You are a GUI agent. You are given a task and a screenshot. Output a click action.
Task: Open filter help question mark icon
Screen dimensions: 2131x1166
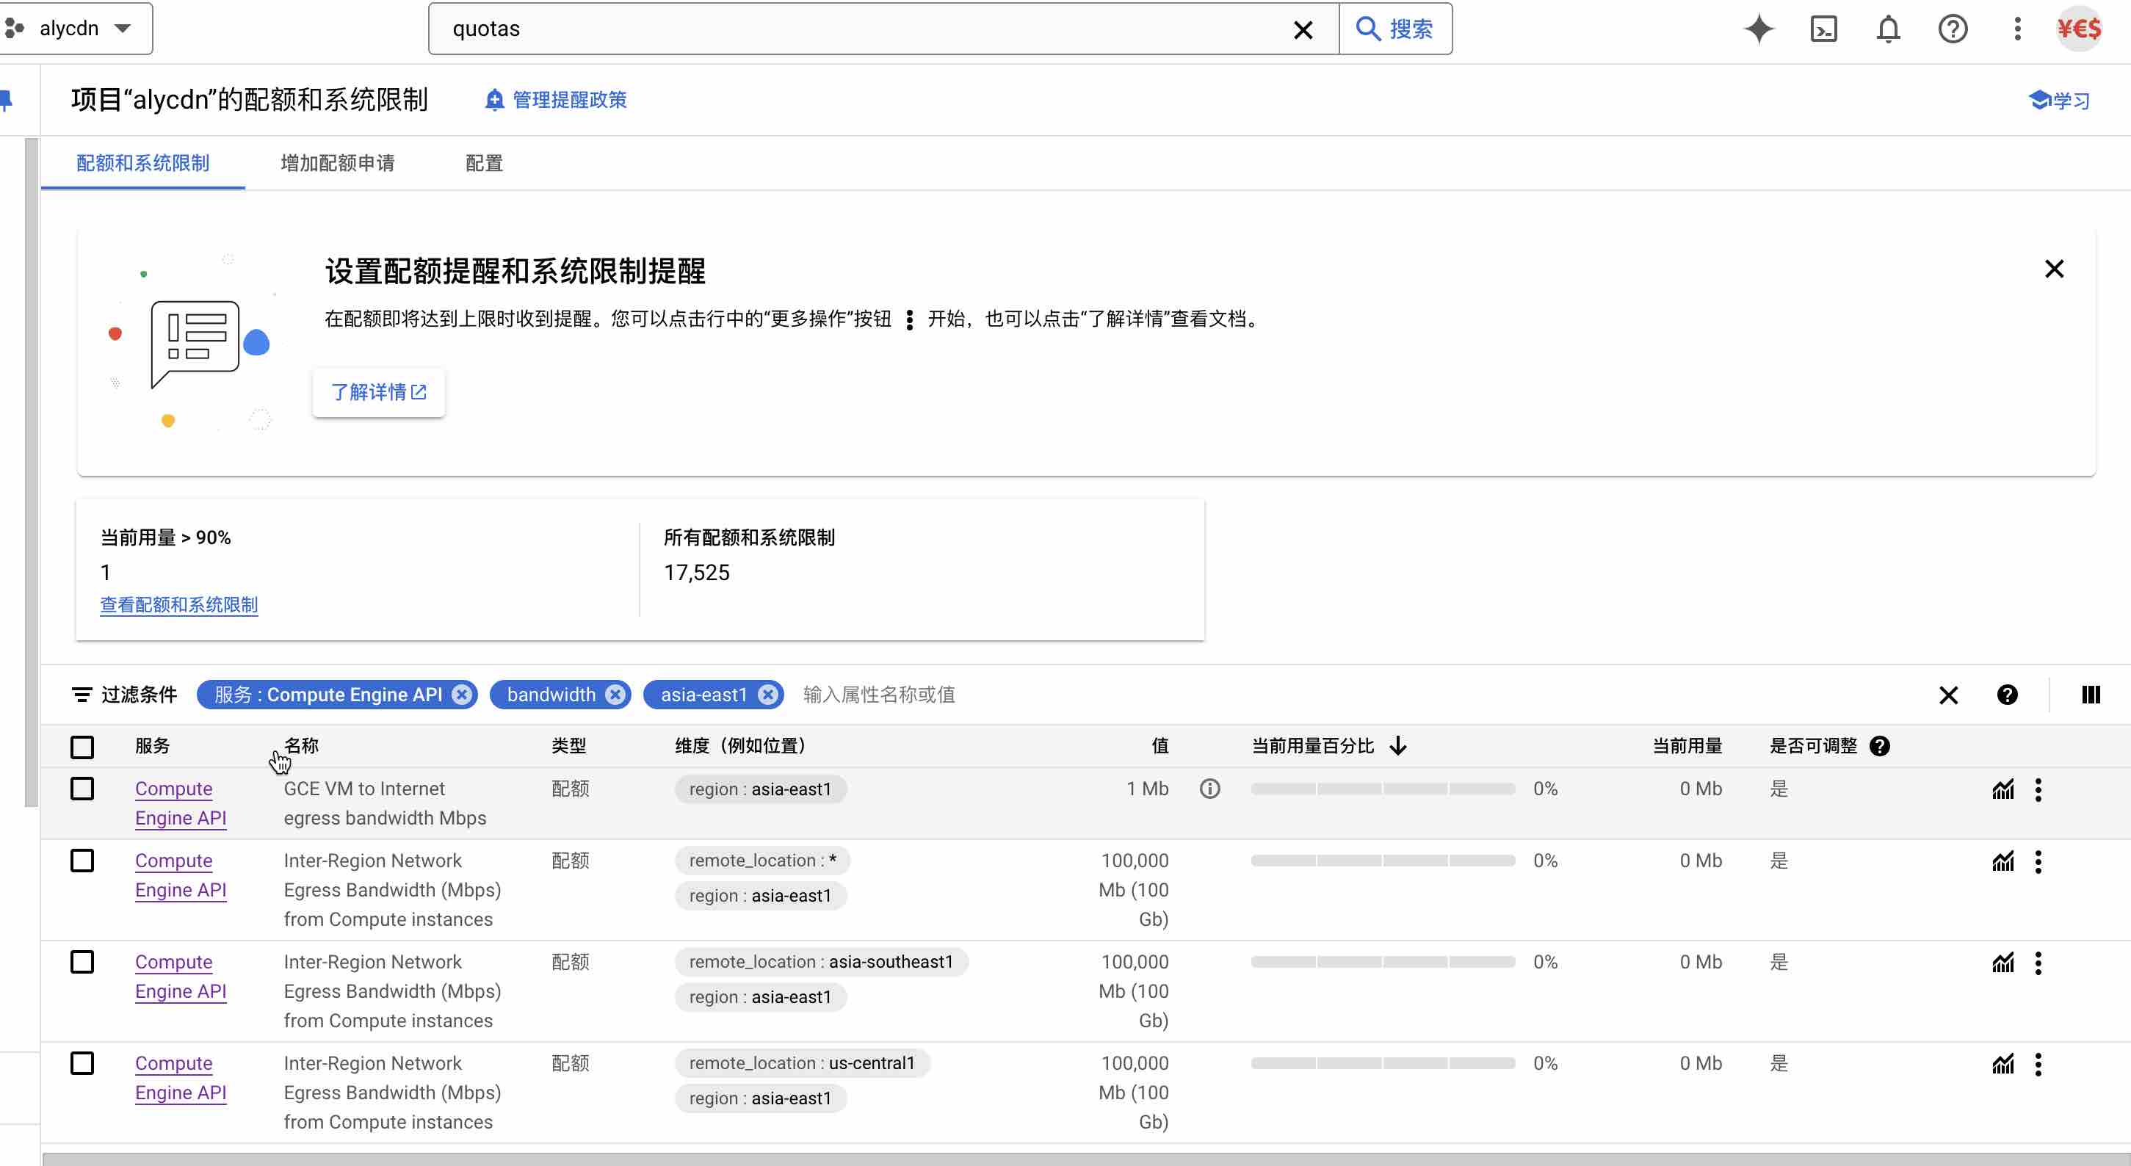pos(2007,695)
